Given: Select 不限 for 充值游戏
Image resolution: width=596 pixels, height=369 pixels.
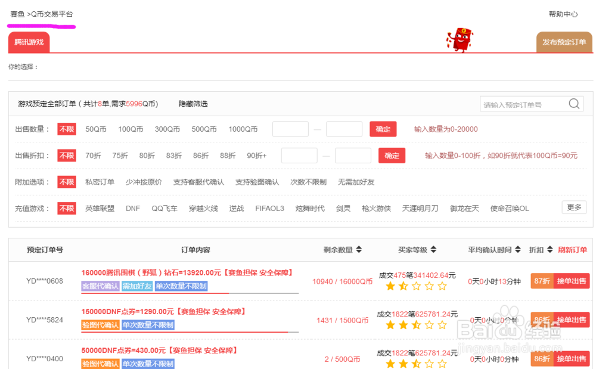Looking at the screenshot, I should [67, 208].
